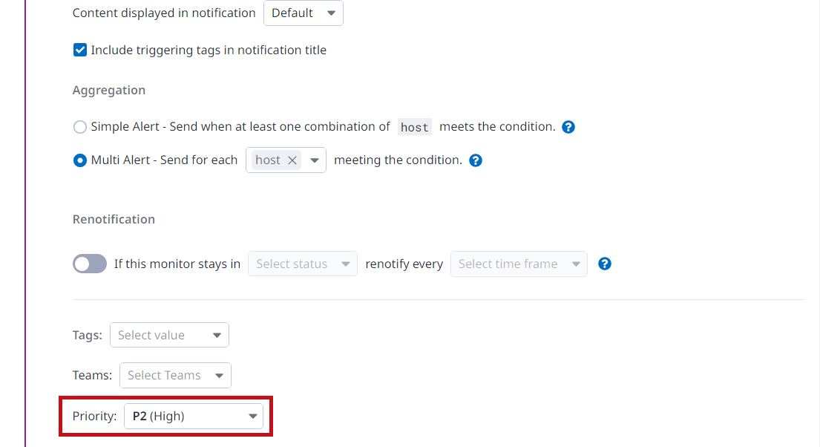Open the Select time frame dropdown
This screenshot has width=820, height=447.
pyautogui.click(x=519, y=264)
